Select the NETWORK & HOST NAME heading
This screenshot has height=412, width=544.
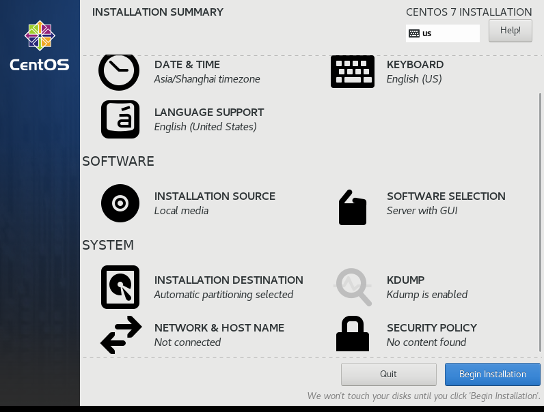(x=219, y=328)
